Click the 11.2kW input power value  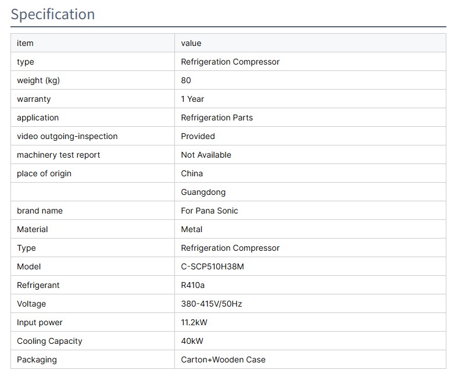point(195,322)
